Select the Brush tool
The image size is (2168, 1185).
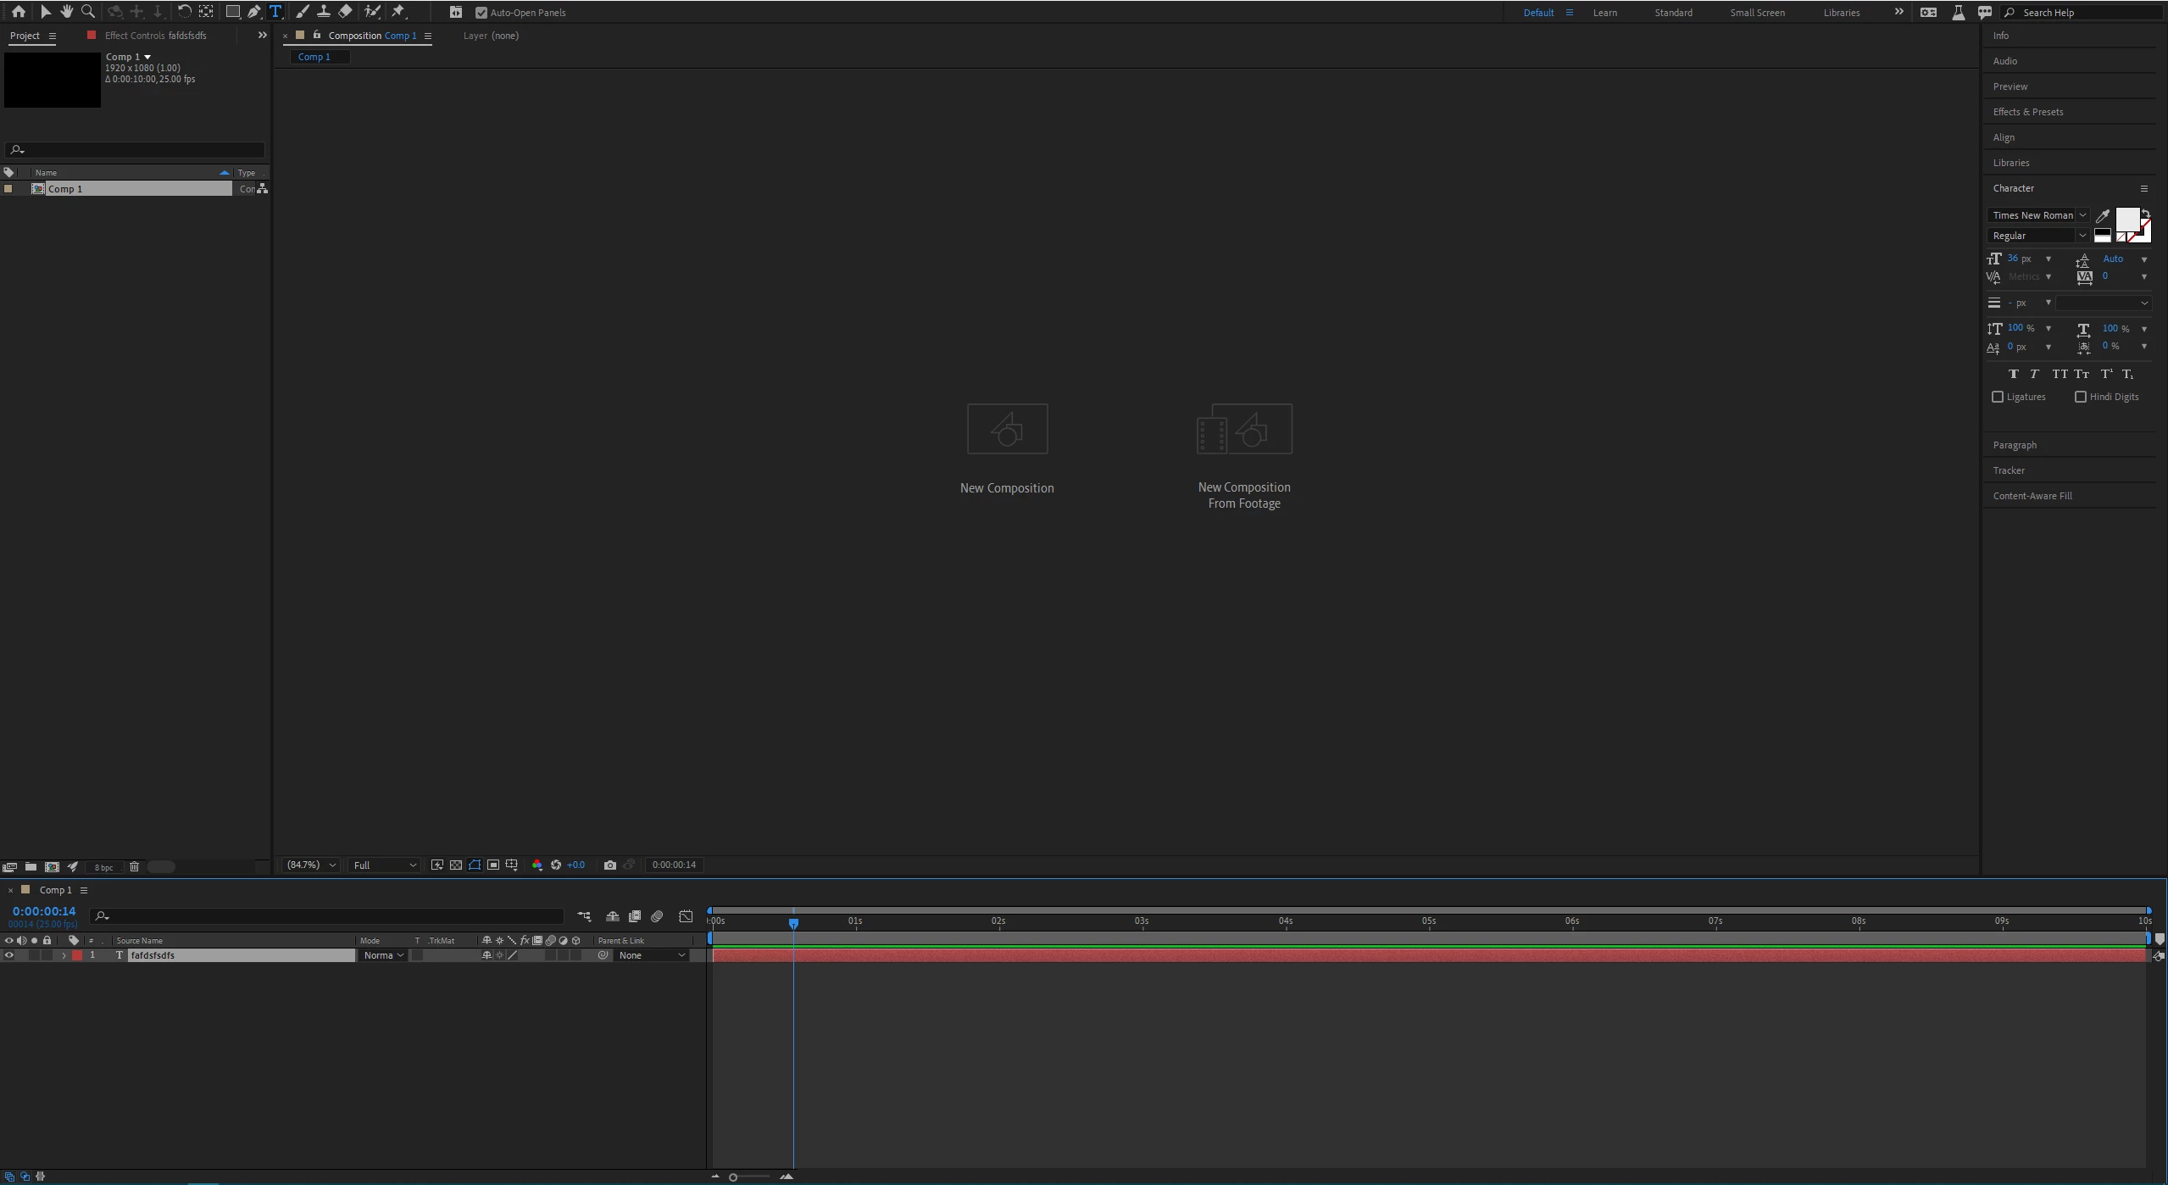pos(302,12)
